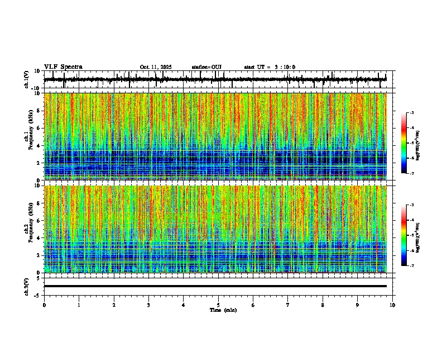Click the "-3" label on ch.2 color scale
This screenshot has width=442, height=342.
click(x=412, y=205)
